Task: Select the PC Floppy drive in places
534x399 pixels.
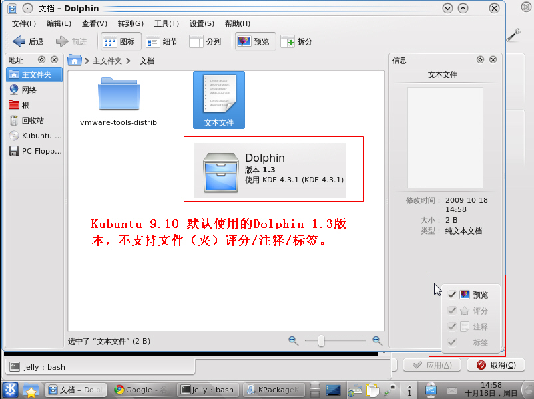Action: click(34, 151)
